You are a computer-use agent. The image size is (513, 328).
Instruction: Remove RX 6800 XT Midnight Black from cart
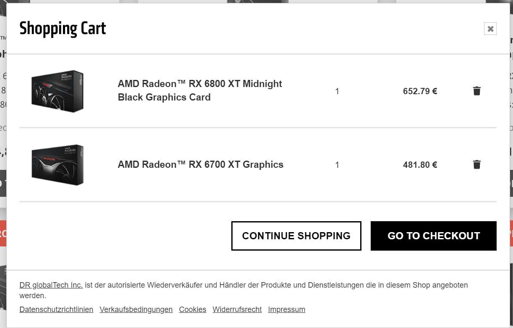tap(476, 91)
